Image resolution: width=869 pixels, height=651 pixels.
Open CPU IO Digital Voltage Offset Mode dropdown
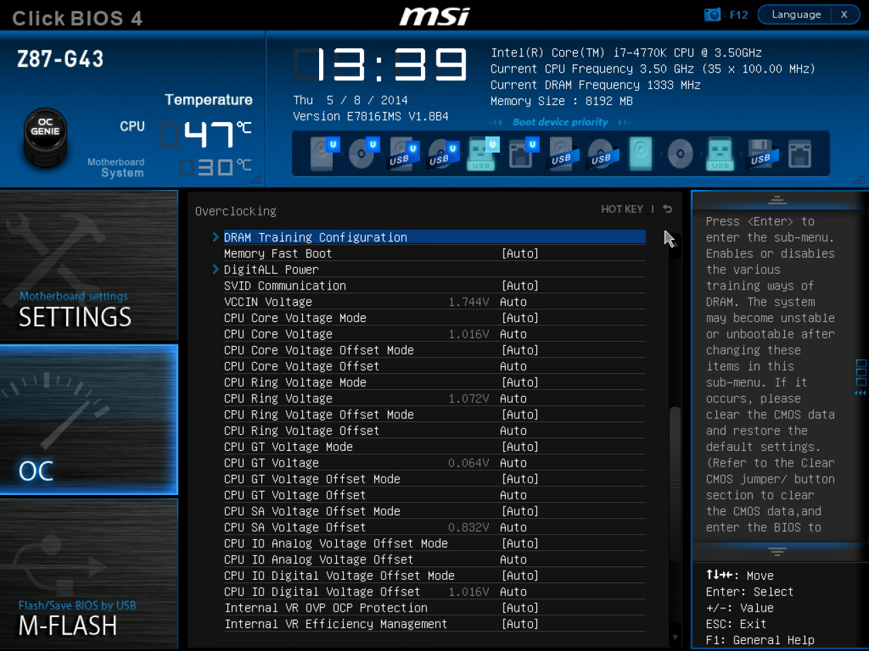tap(520, 576)
